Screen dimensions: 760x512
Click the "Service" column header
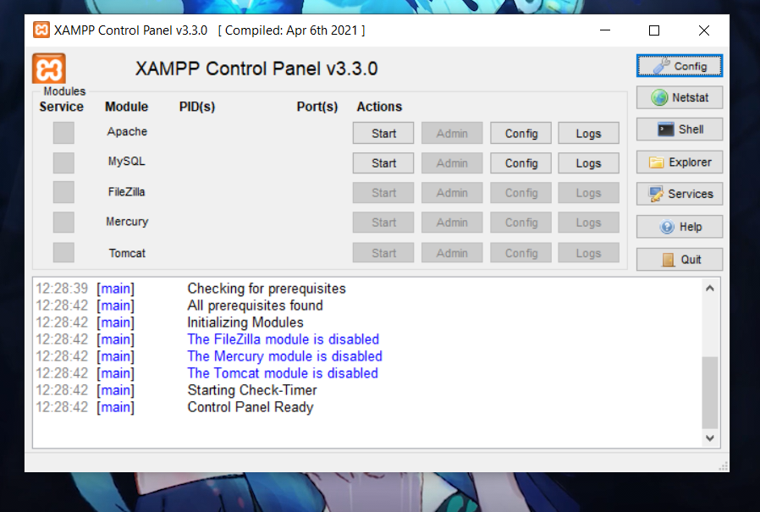[x=62, y=107]
